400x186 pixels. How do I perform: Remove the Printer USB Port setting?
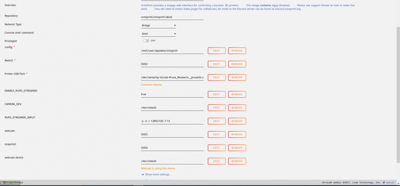(x=237, y=77)
